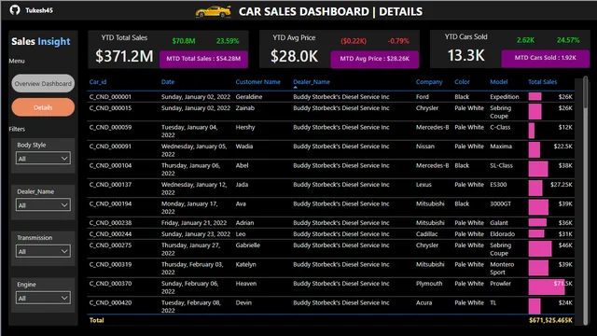The height and width of the screenshot is (336, 597).
Task: Open the Body Style filter dropdown
Action: [43, 158]
